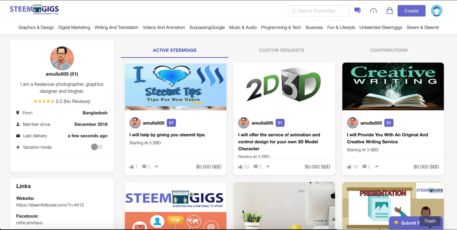The width and height of the screenshot is (457, 230).
Task: Click reputation badge 51 on 3D Model card
Action: 280,123
